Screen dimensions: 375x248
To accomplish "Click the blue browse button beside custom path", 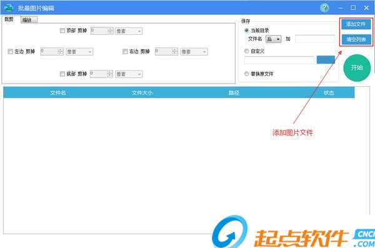I will click(326, 60).
